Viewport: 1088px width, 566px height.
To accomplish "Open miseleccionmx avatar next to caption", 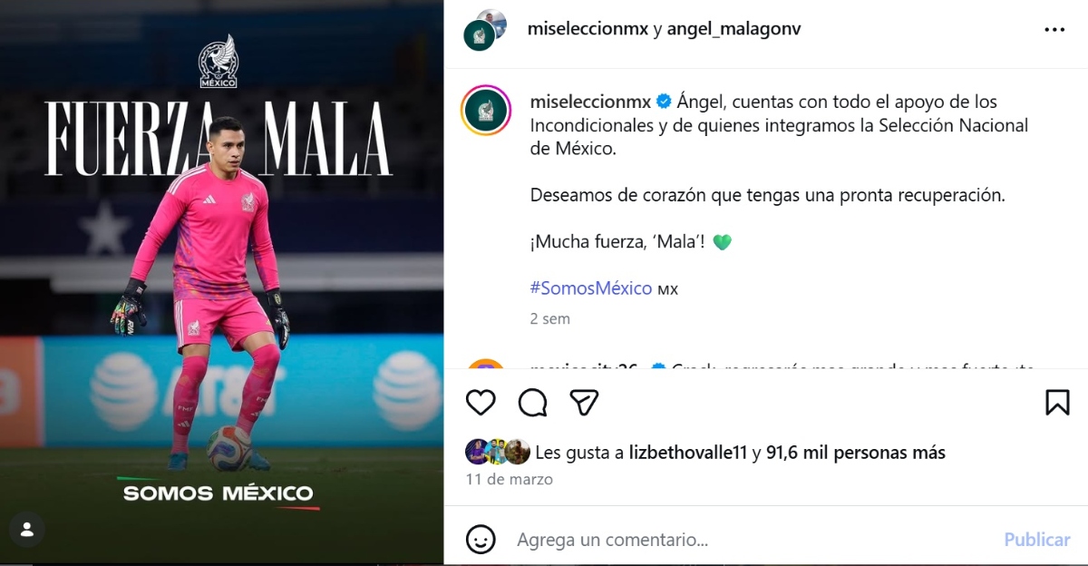I will click(486, 112).
